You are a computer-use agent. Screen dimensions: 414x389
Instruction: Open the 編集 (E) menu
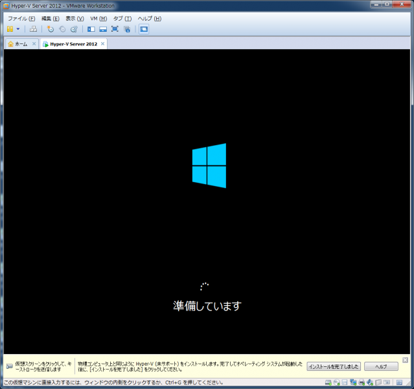click(x=50, y=19)
